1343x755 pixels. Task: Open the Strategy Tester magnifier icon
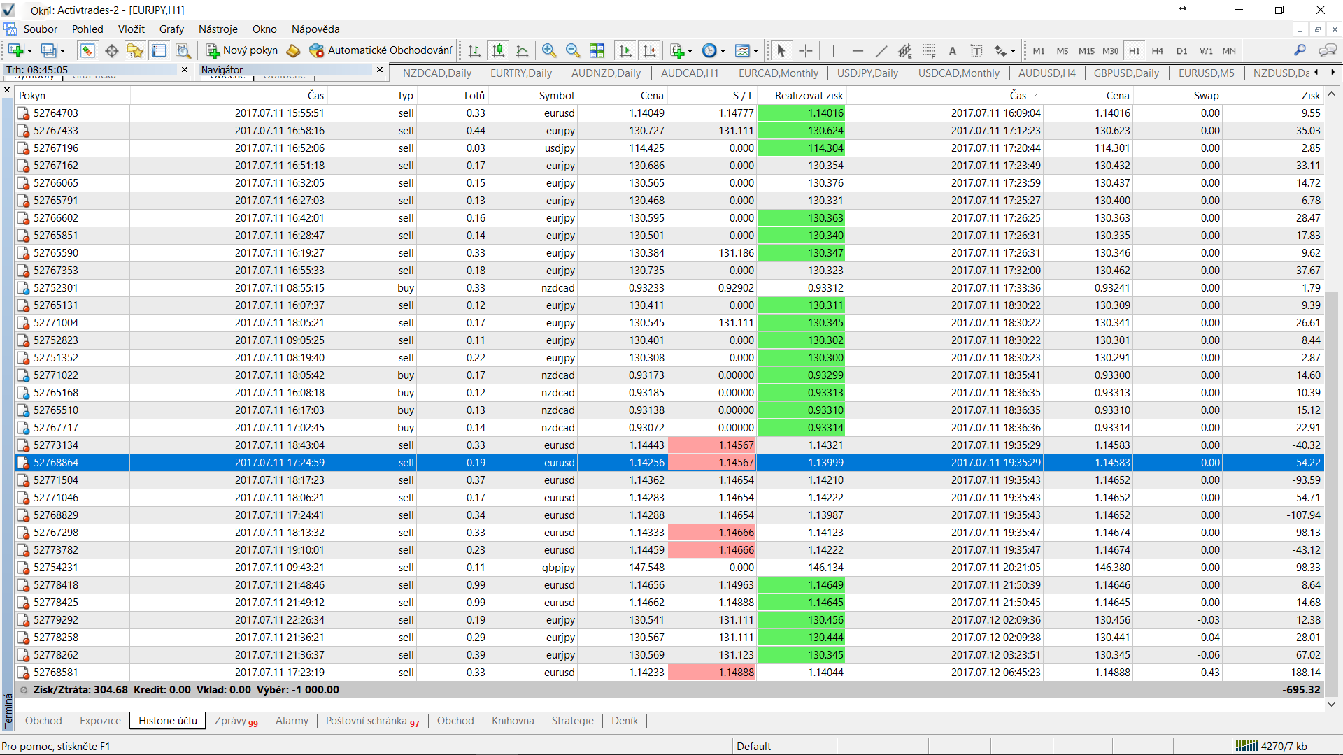click(183, 50)
